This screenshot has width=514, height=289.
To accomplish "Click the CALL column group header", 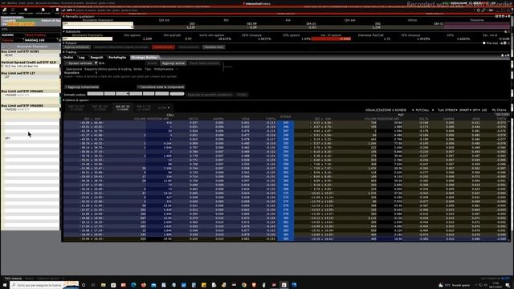I will (x=170, y=115).
